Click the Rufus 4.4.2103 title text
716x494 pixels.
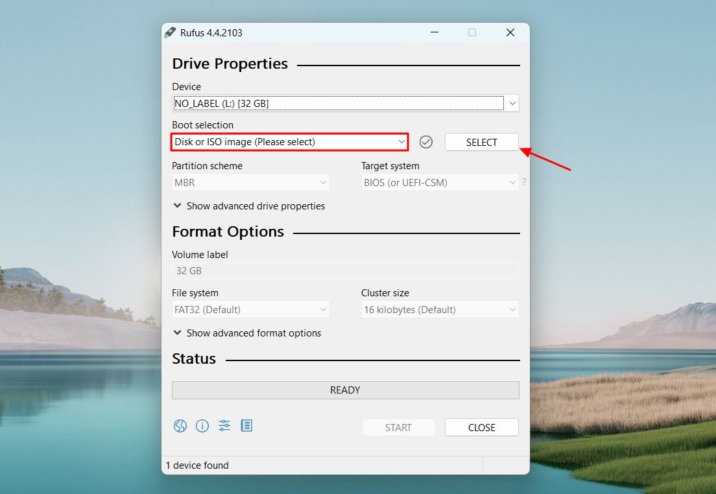[211, 33]
